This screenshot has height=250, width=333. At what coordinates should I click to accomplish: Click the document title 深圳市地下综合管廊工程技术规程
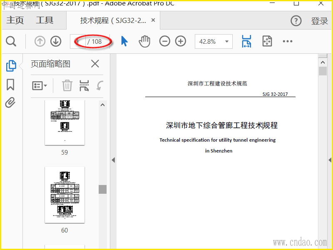point(222,125)
